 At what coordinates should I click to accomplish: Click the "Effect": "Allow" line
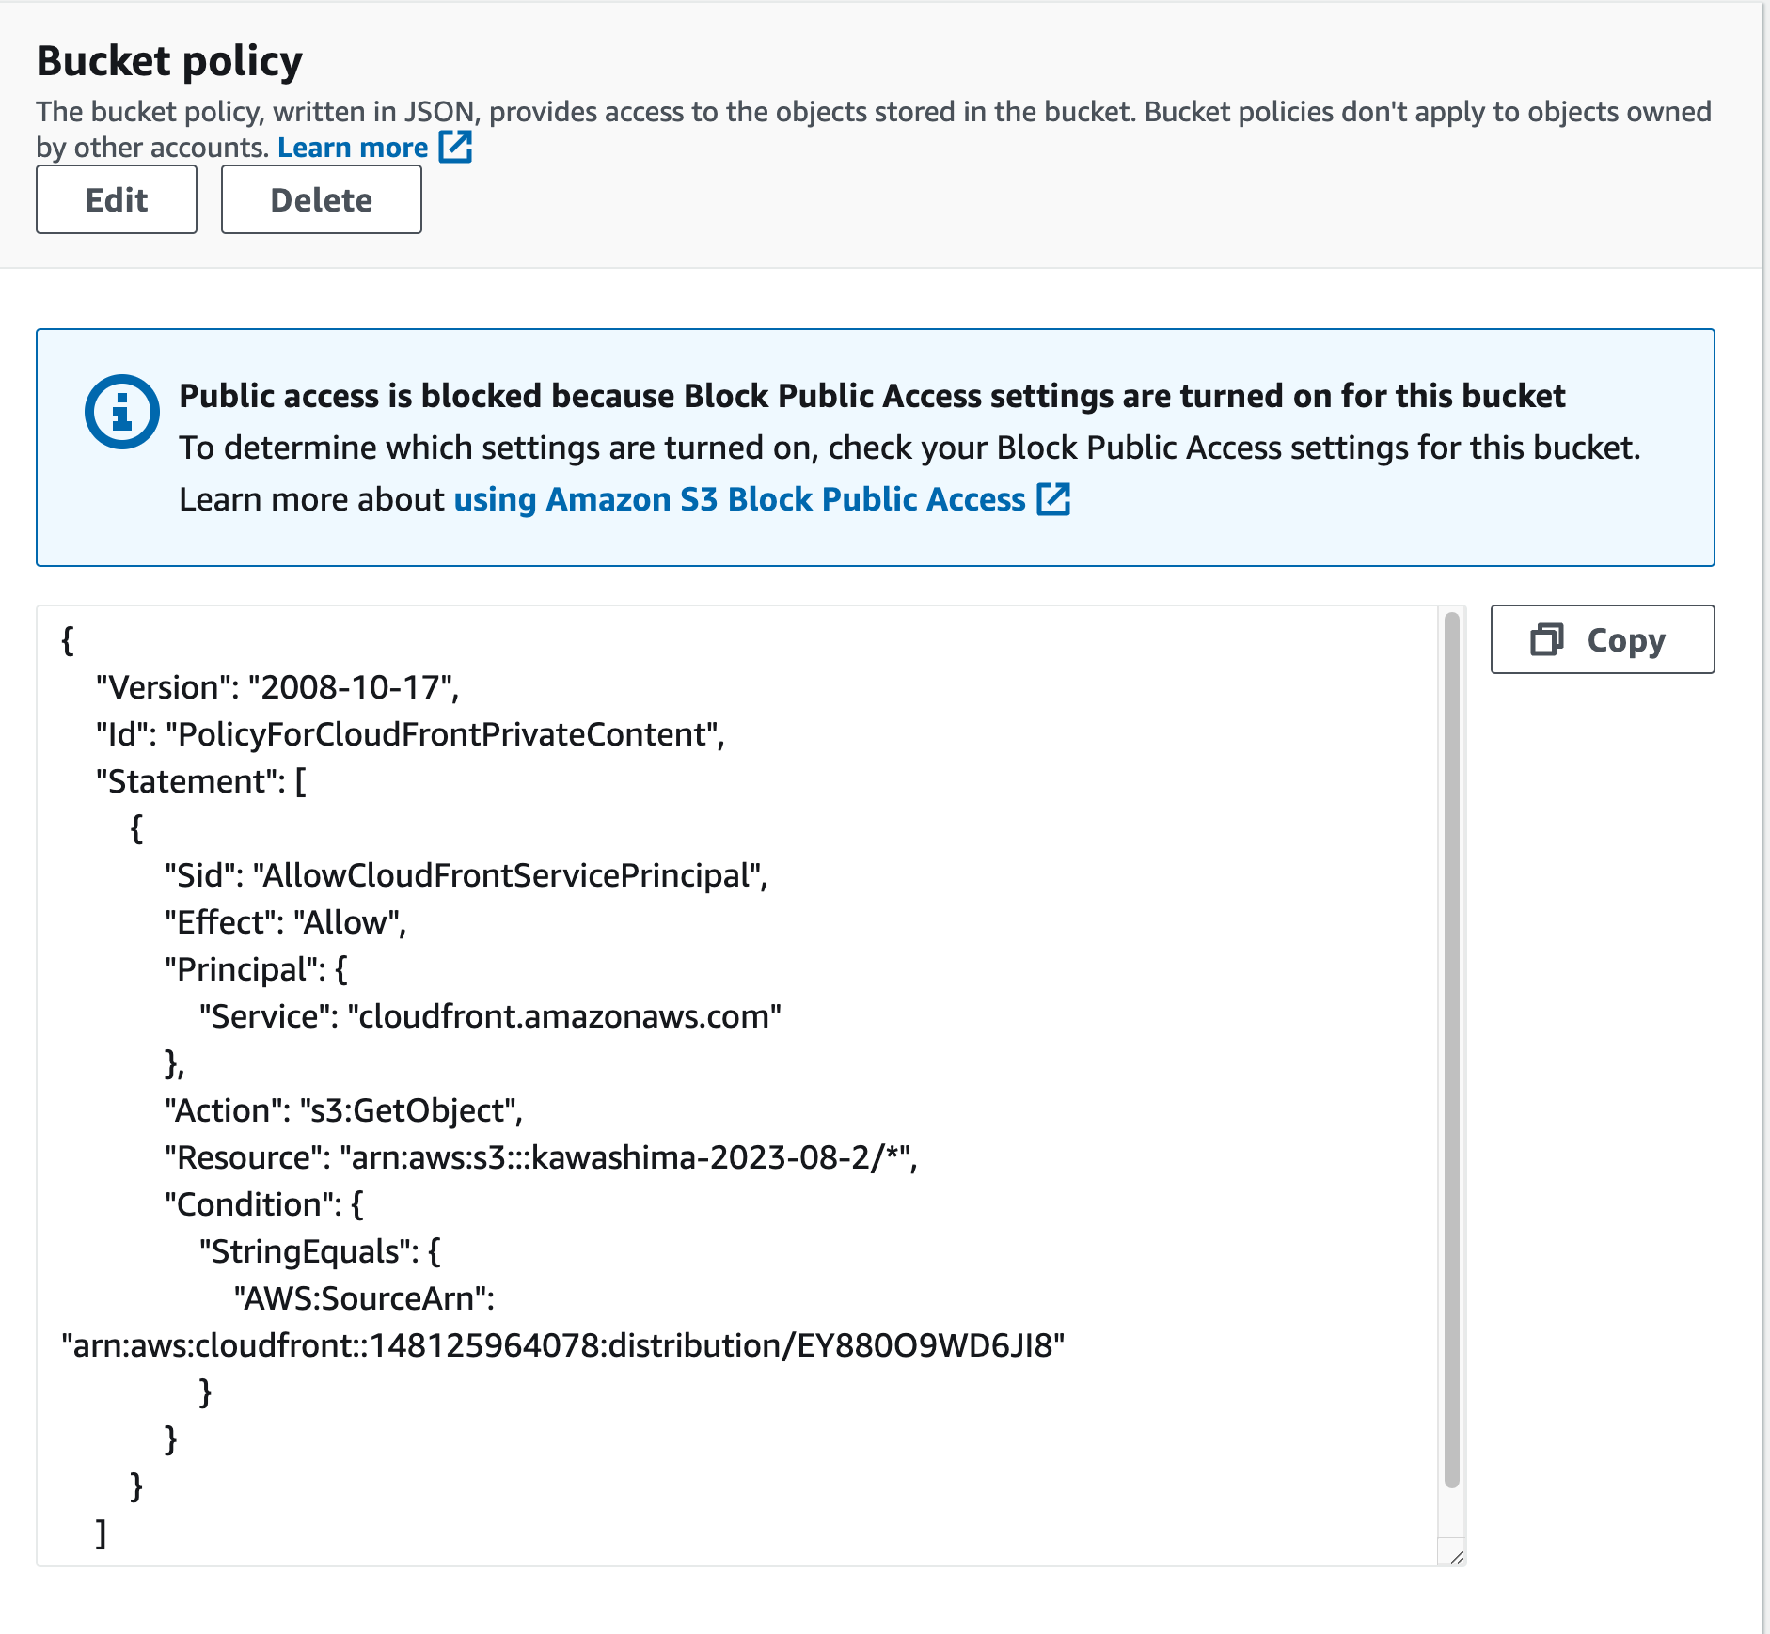tap(286, 922)
